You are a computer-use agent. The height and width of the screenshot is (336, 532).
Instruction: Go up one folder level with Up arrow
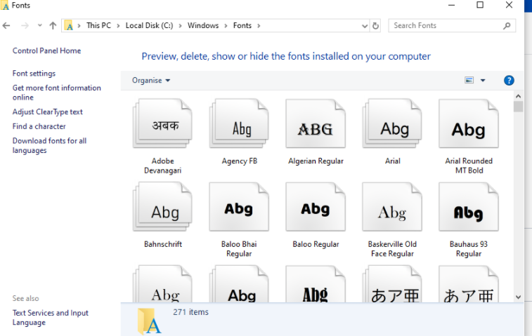[53, 26]
